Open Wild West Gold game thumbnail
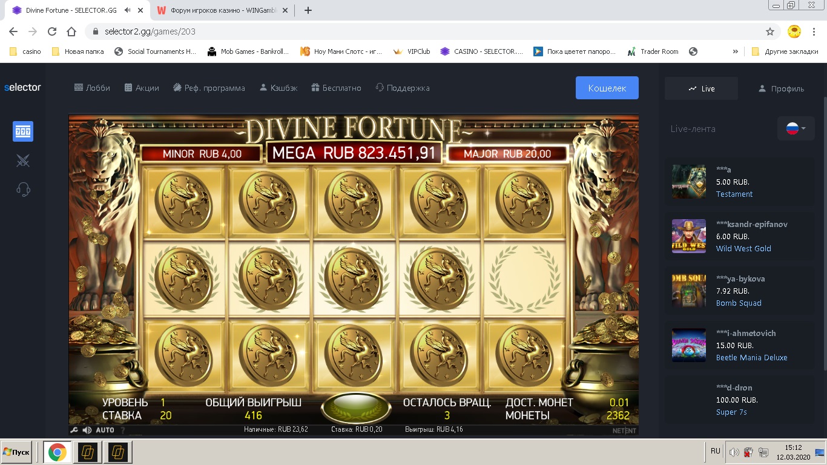The height and width of the screenshot is (465, 827). point(689,236)
